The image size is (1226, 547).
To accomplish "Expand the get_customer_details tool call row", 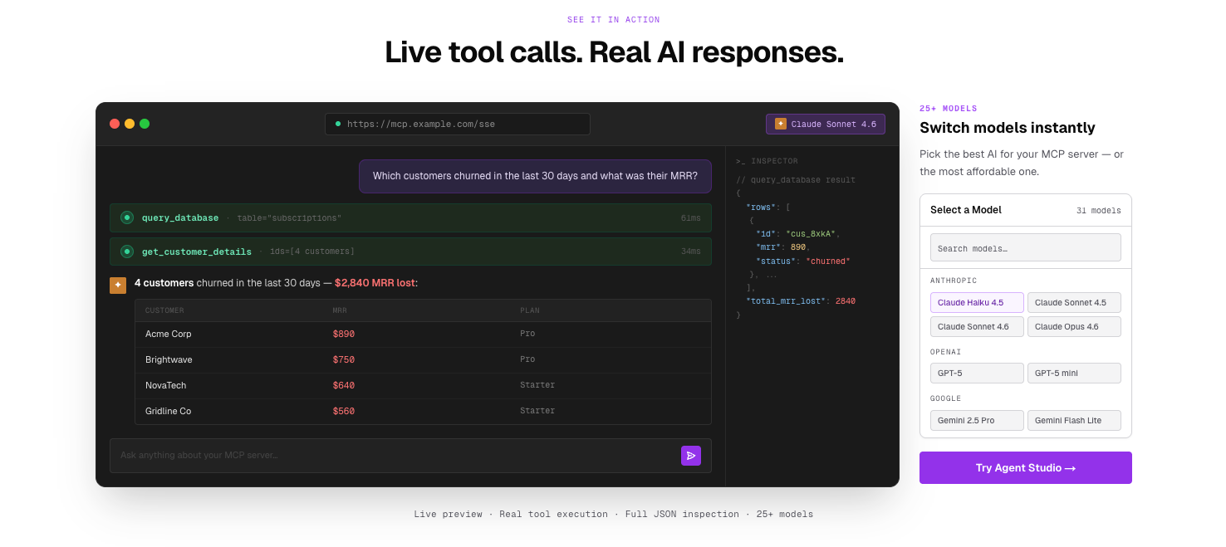I will pyautogui.click(x=410, y=252).
